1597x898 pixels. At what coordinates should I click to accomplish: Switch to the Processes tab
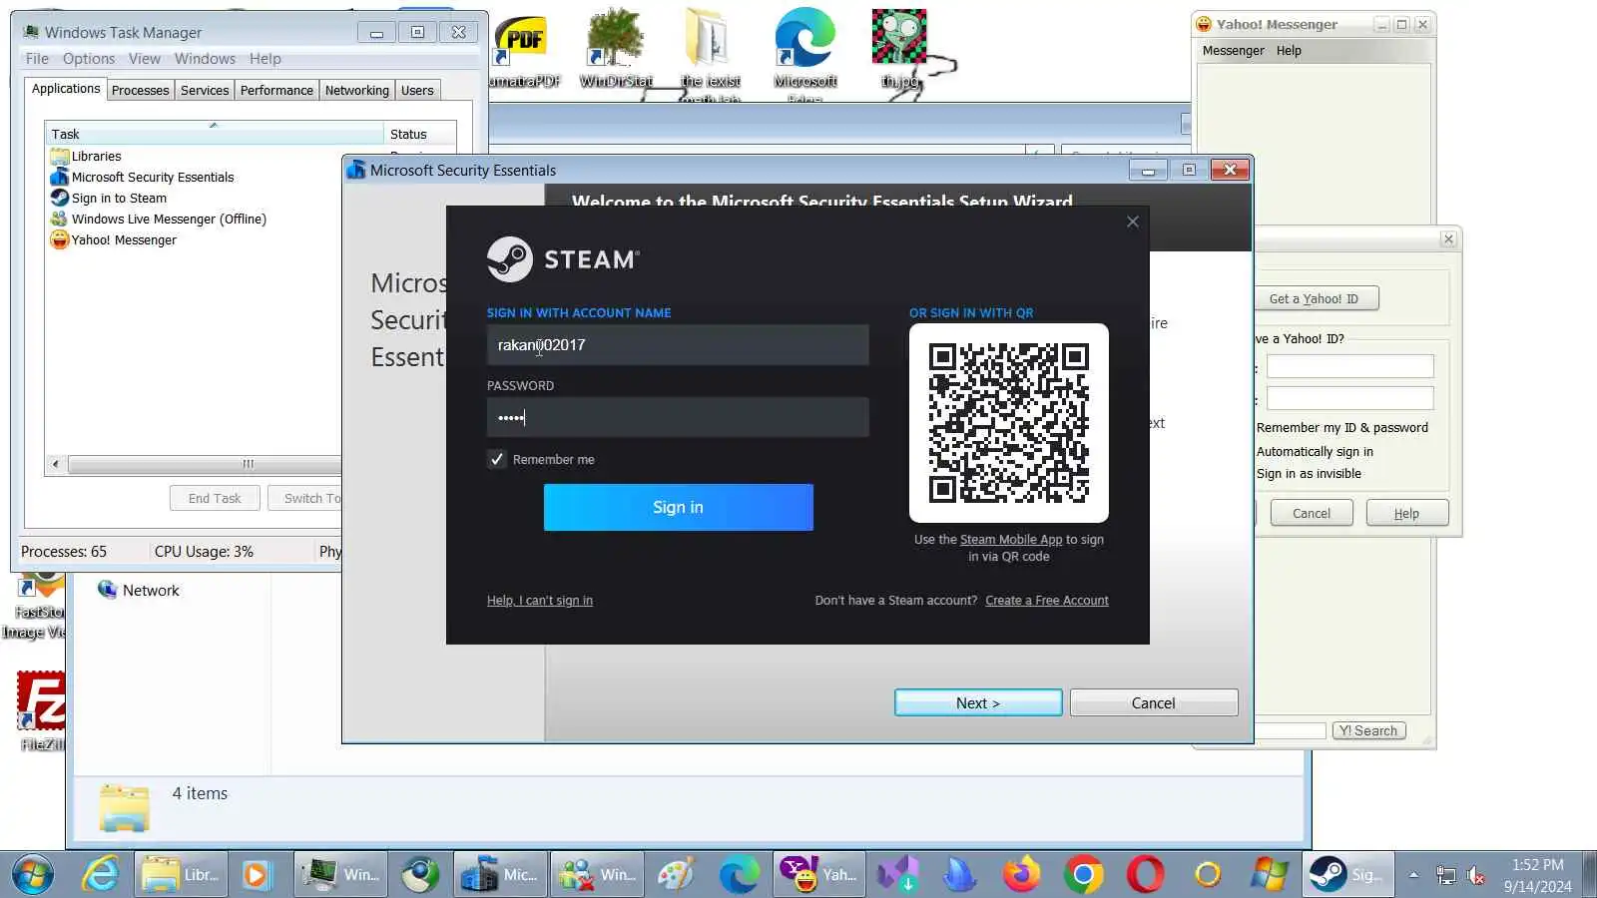pos(141,90)
